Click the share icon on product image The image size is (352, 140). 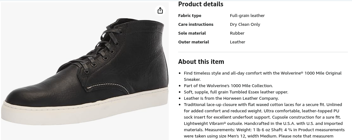tap(160, 10)
